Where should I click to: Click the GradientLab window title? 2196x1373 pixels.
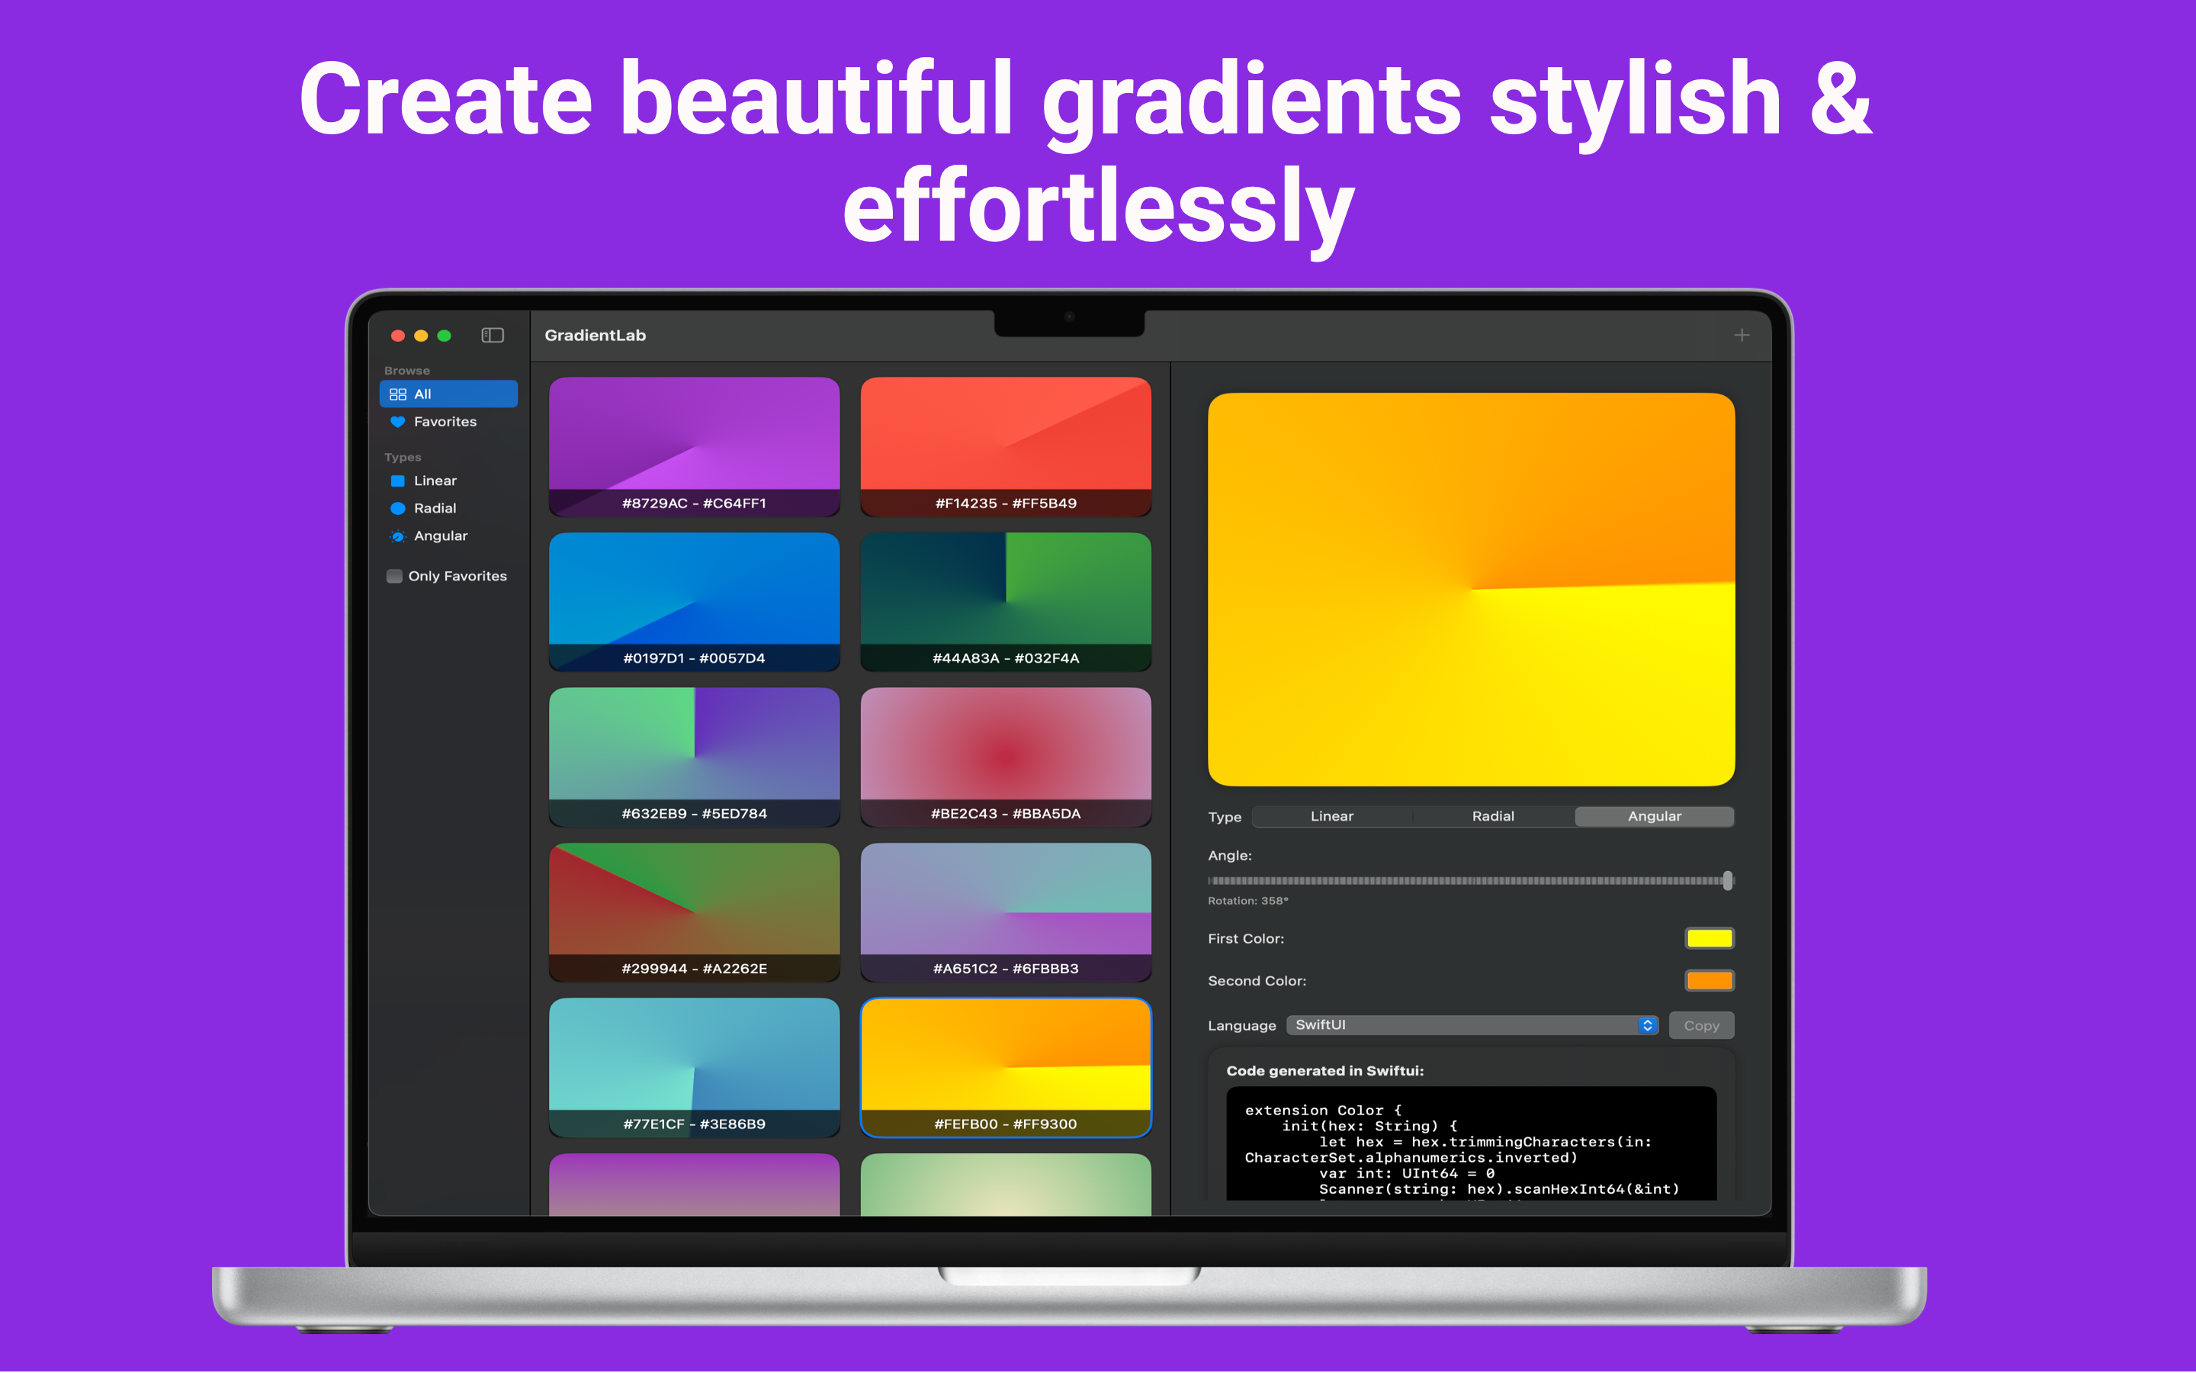tap(596, 335)
